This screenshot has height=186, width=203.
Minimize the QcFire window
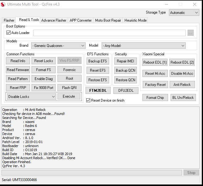pos(167,4)
